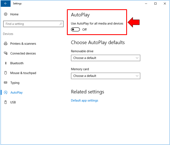170x145 pixels.
Task: Click the Mouse & touchpad icon
Action: 6,73
